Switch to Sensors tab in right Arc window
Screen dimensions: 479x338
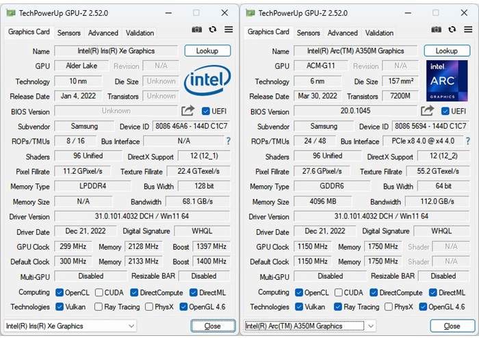[x=308, y=33]
